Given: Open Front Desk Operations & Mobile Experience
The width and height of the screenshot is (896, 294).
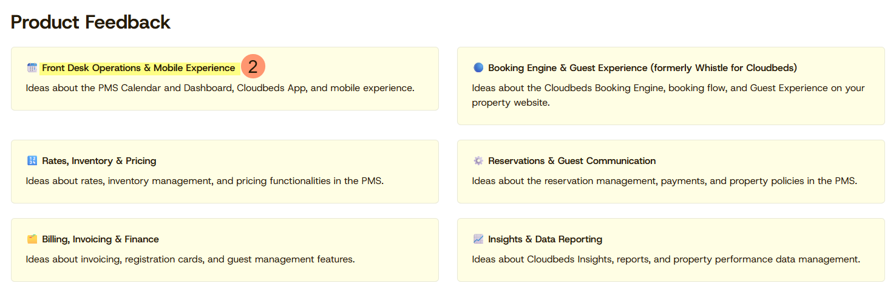Looking at the screenshot, I should (x=138, y=68).
